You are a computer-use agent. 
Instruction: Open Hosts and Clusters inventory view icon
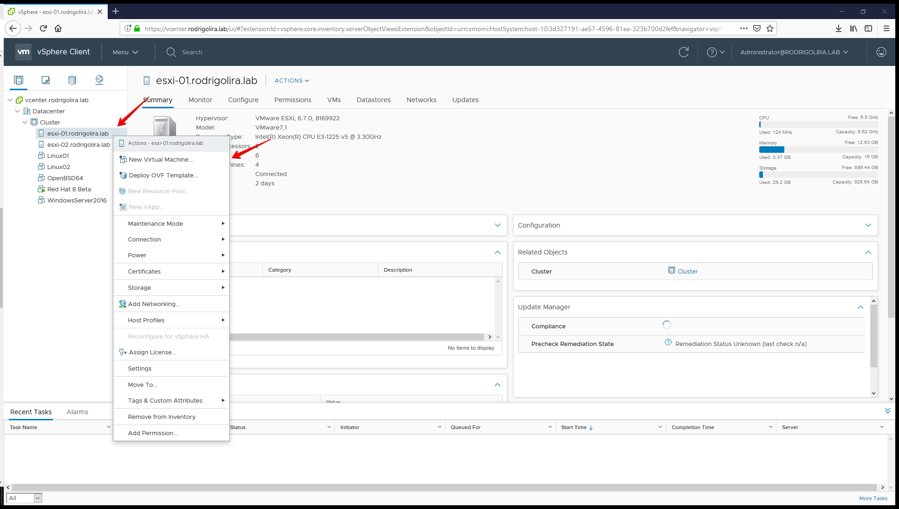(x=19, y=80)
